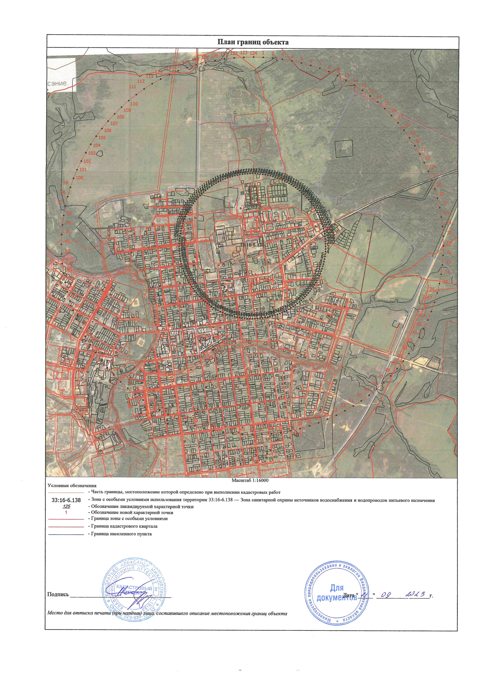Click the "125" removed-point symbol in legend
The height and width of the screenshot is (684, 484).
pos(67,506)
